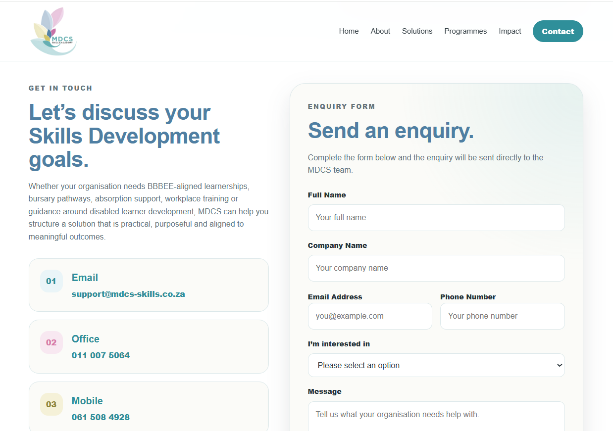Go to the About page
Viewport: 613px width, 431px height.
point(380,31)
